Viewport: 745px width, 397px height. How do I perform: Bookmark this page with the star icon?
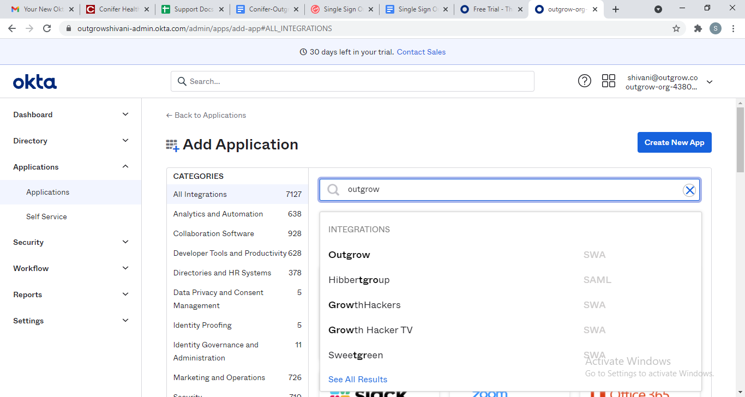[x=676, y=28]
